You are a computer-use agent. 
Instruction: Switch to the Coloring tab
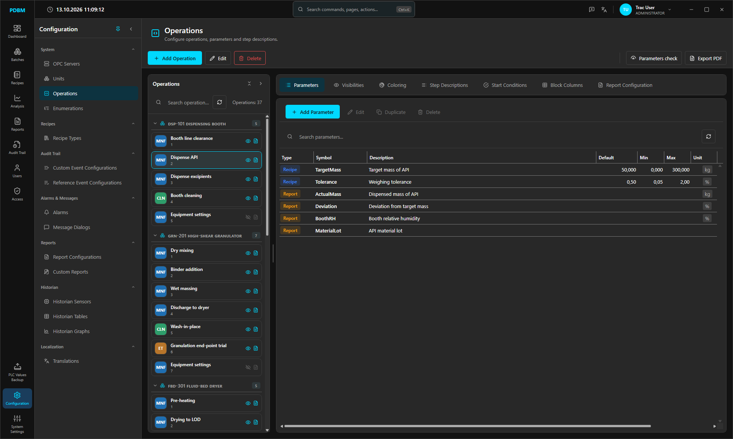pyautogui.click(x=392, y=85)
